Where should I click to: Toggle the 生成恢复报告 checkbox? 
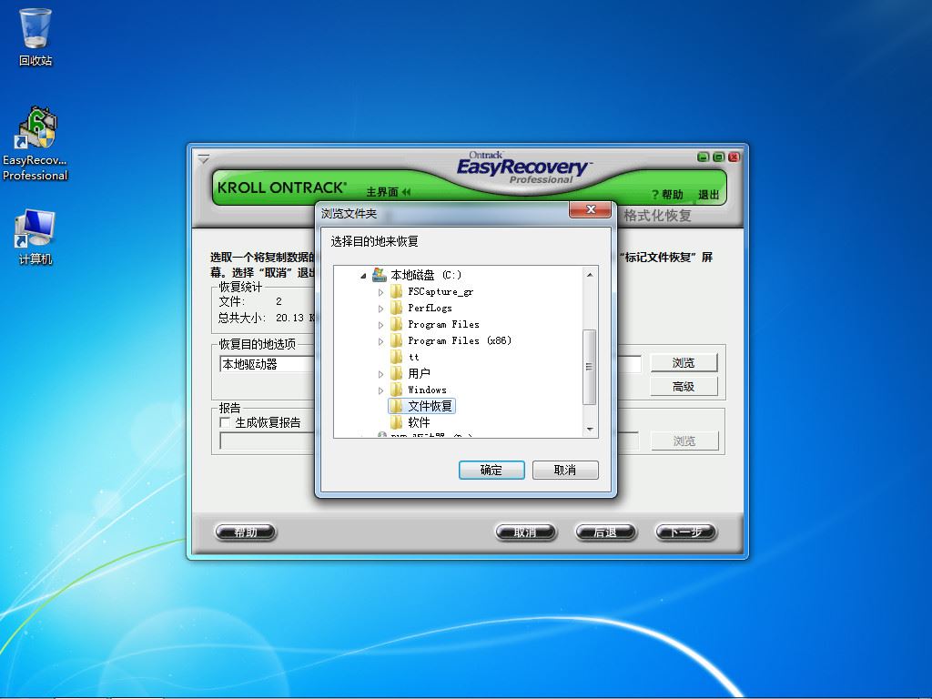(225, 422)
